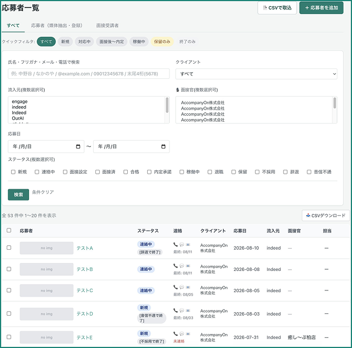Click the mail icon in テストB row

tap(188, 266)
